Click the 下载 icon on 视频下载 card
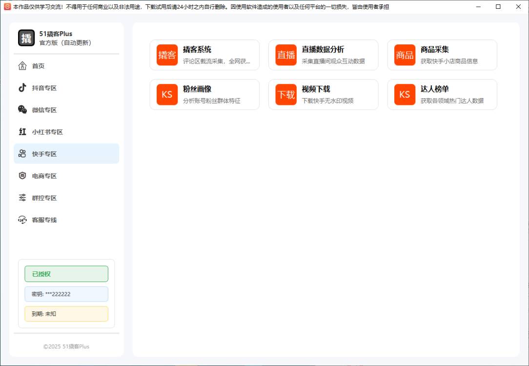Image resolution: width=529 pixels, height=366 pixels. click(x=286, y=94)
